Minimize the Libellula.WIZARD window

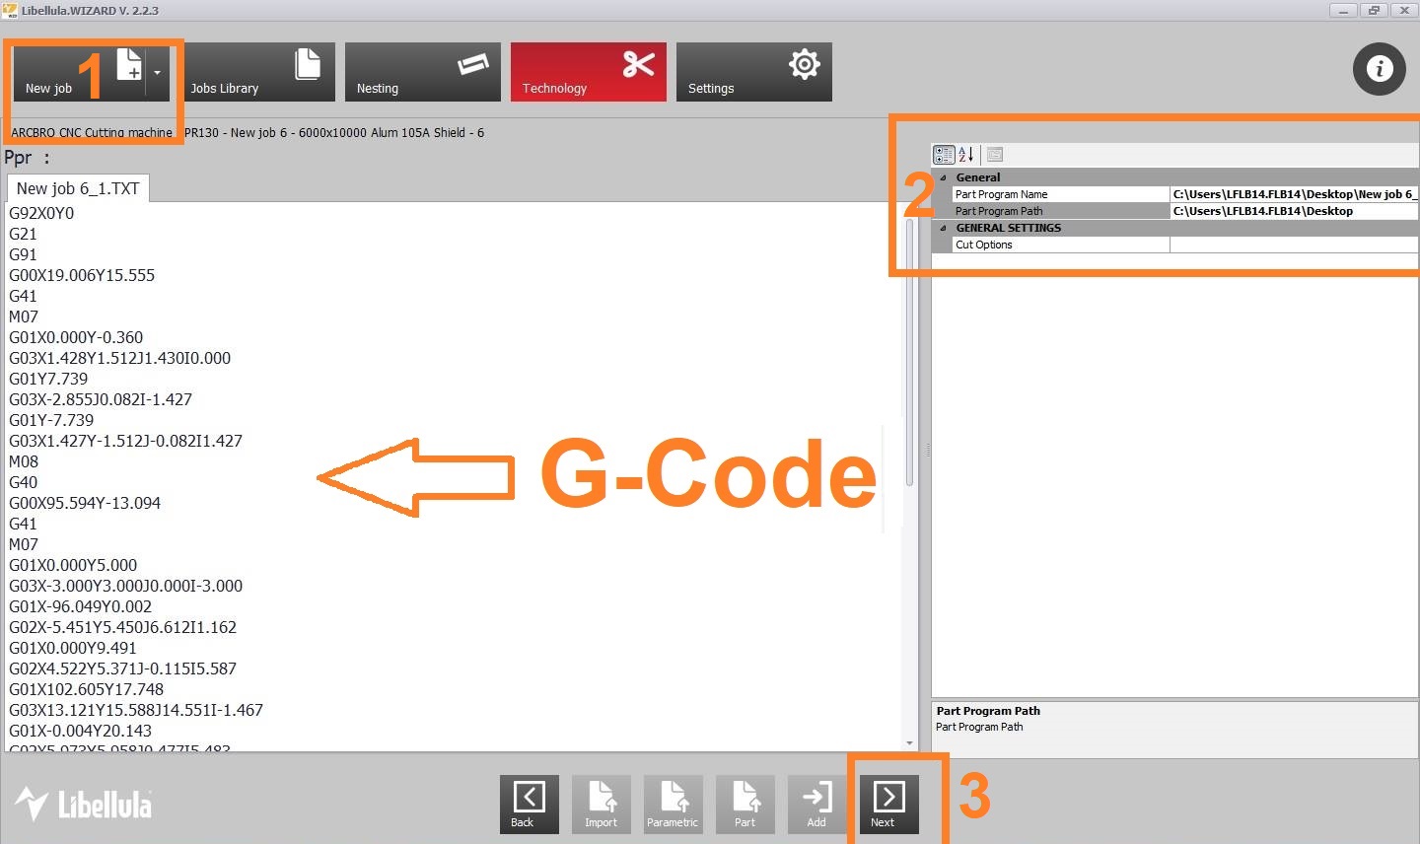1343,10
